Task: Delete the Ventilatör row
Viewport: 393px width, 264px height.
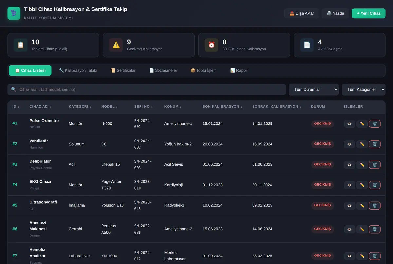Action: (x=375, y=144)
